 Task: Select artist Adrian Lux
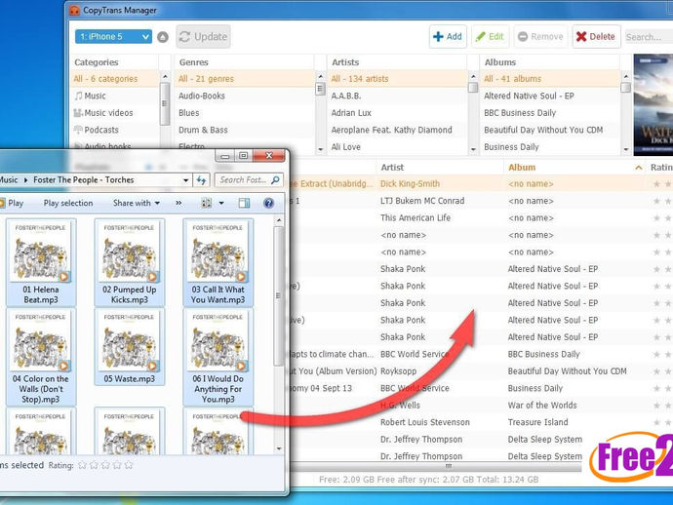point(397,113)
